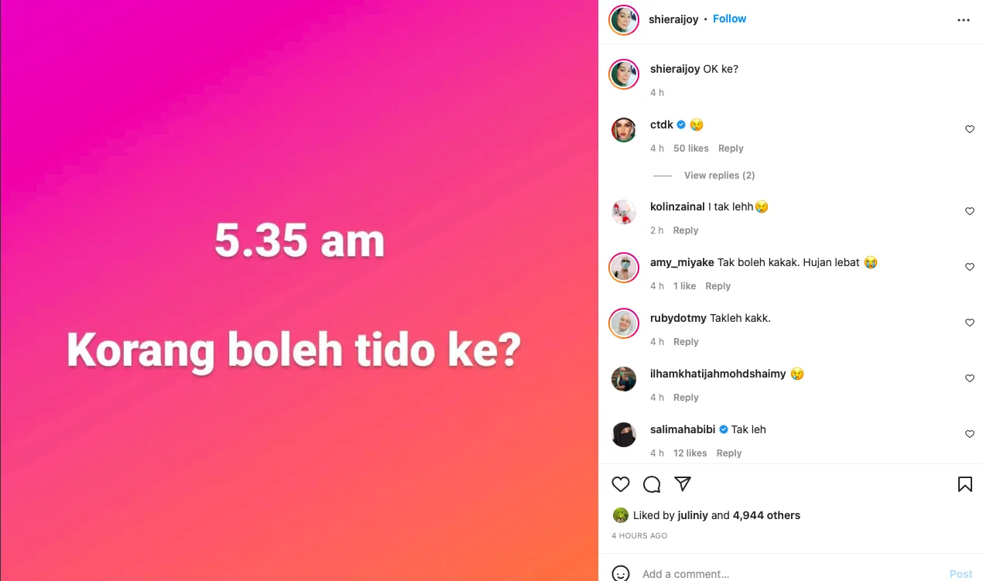983x581 pixels.
Task: Submit comment with Post button
Action: click(x=961, y=574)
